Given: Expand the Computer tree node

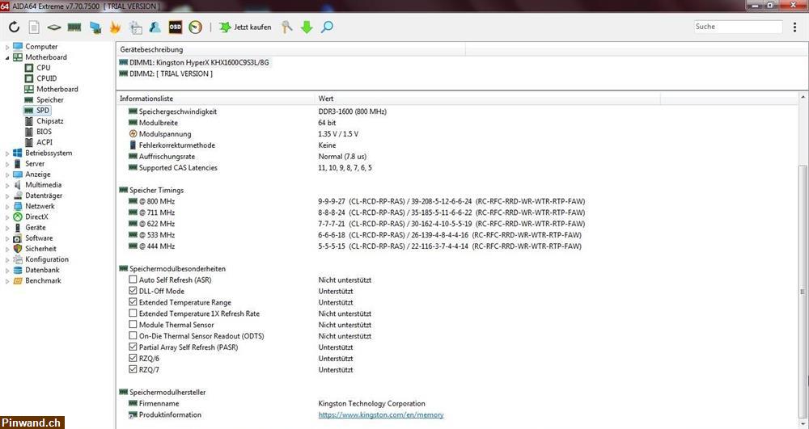Looking at the screenshot, I should (7, 47).
